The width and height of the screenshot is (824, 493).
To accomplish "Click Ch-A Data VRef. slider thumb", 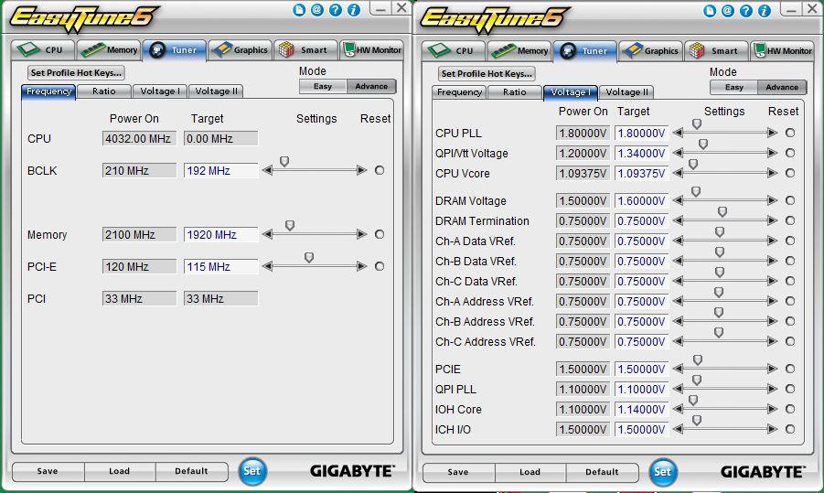I will pos(720,231).
